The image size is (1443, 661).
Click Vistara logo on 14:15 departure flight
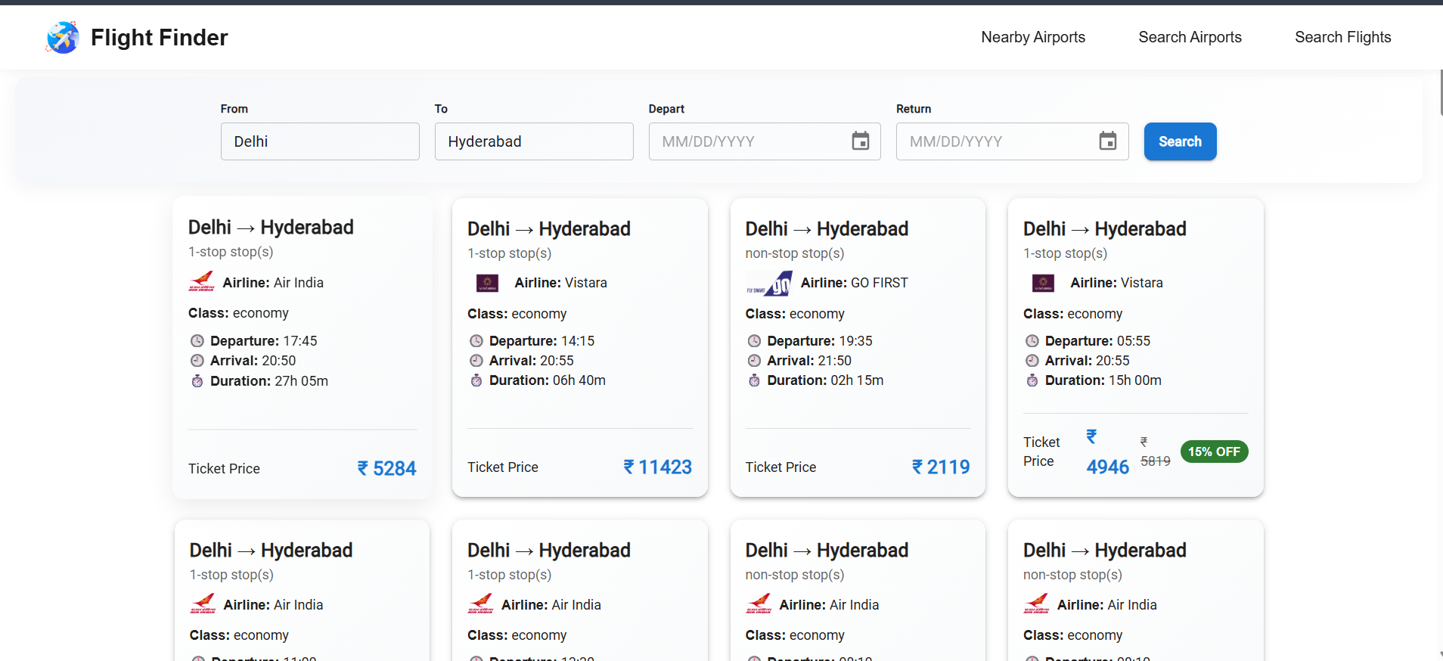(x=487, y=284)
